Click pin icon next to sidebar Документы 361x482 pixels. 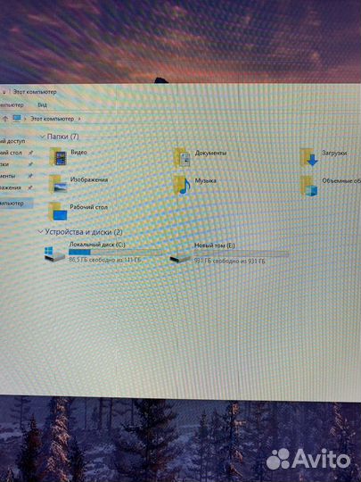point(30,176)
